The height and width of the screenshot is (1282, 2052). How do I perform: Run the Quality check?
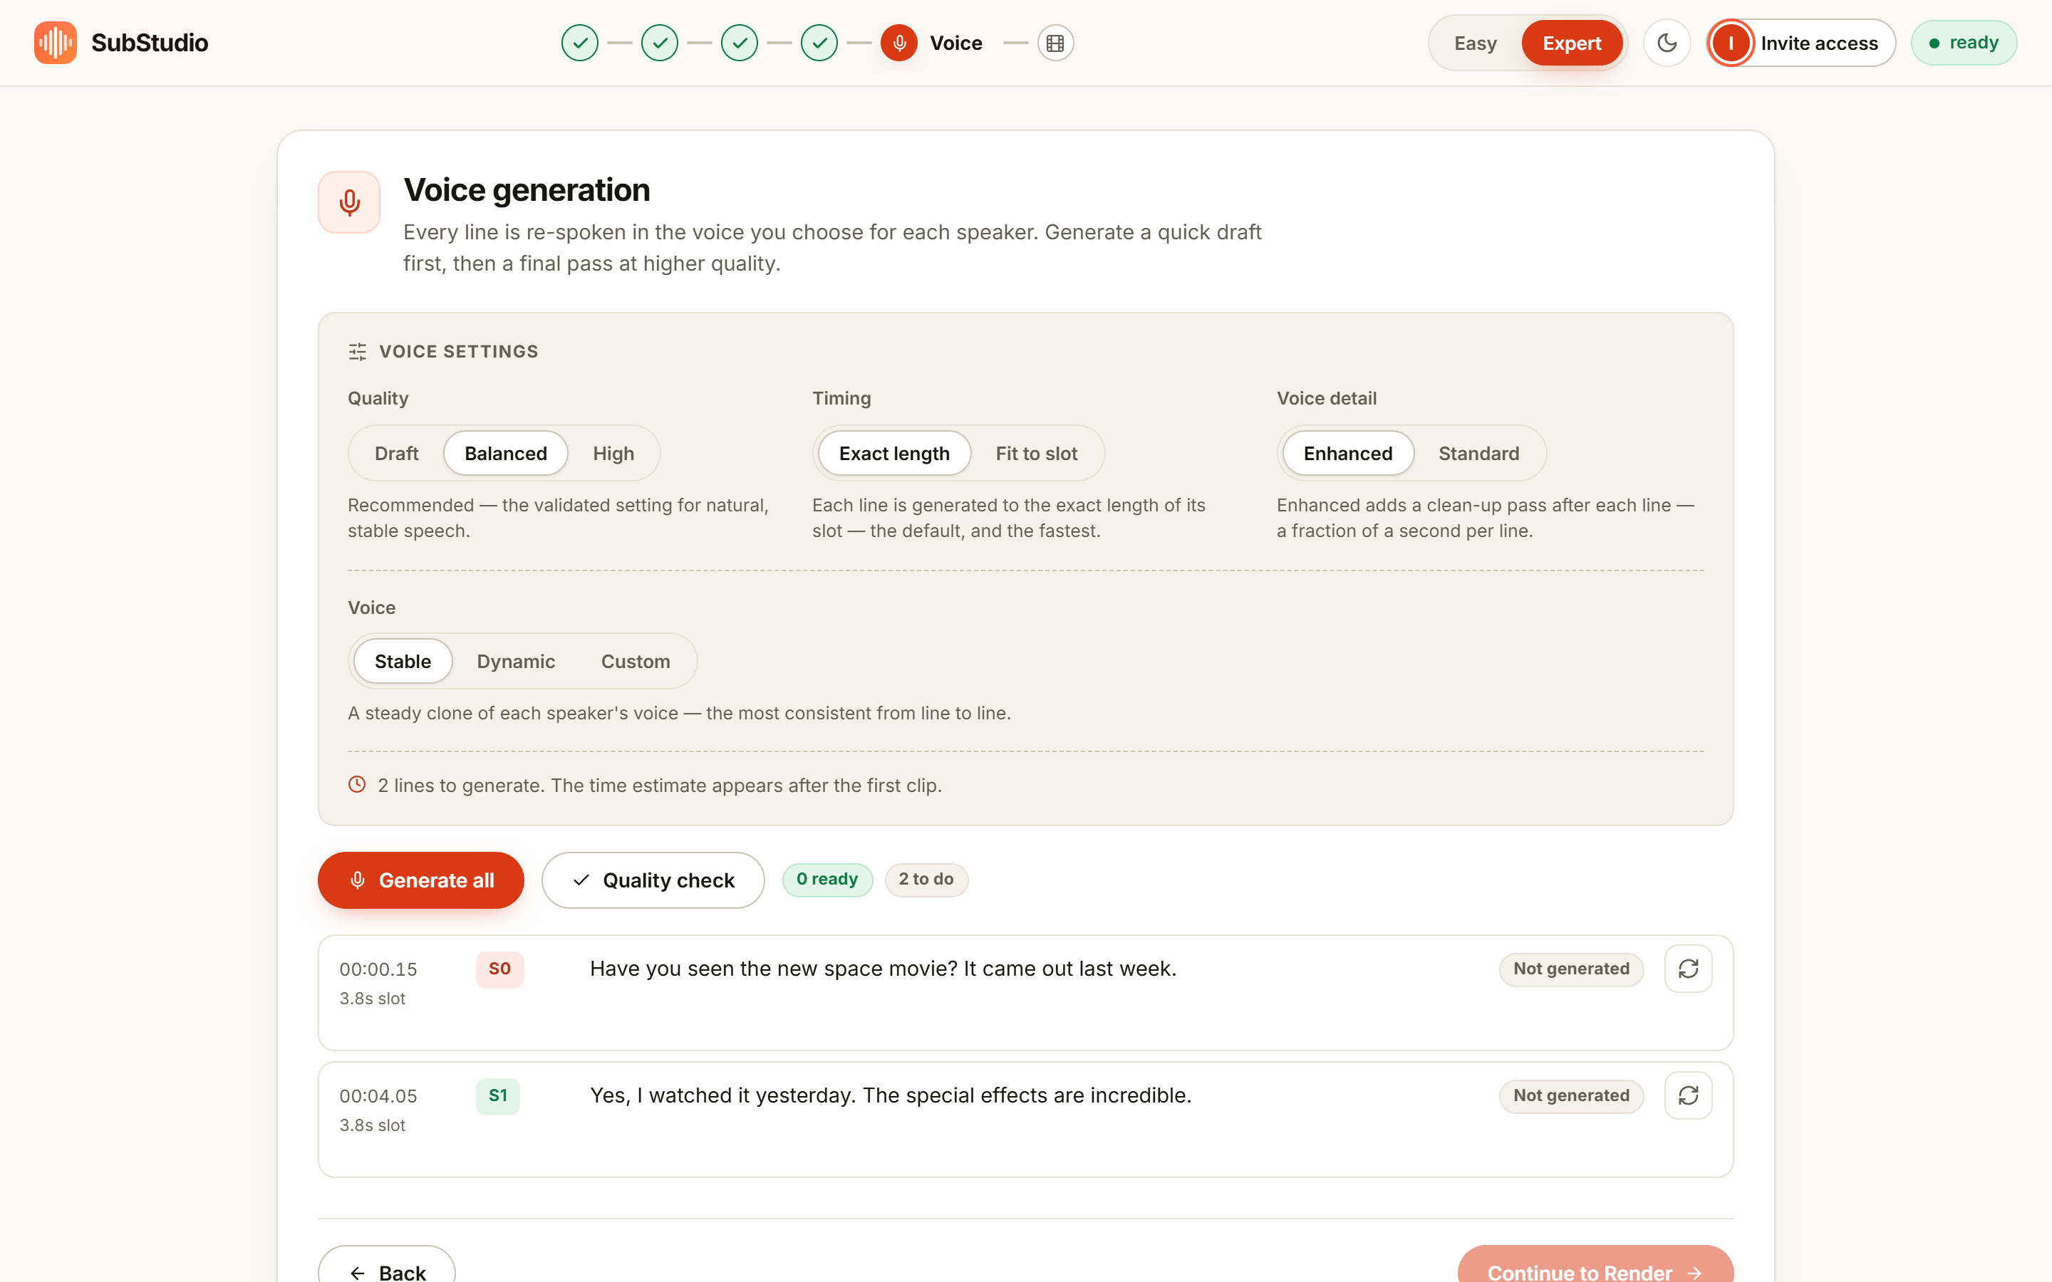pyautogui.click(x=653, y=880)
